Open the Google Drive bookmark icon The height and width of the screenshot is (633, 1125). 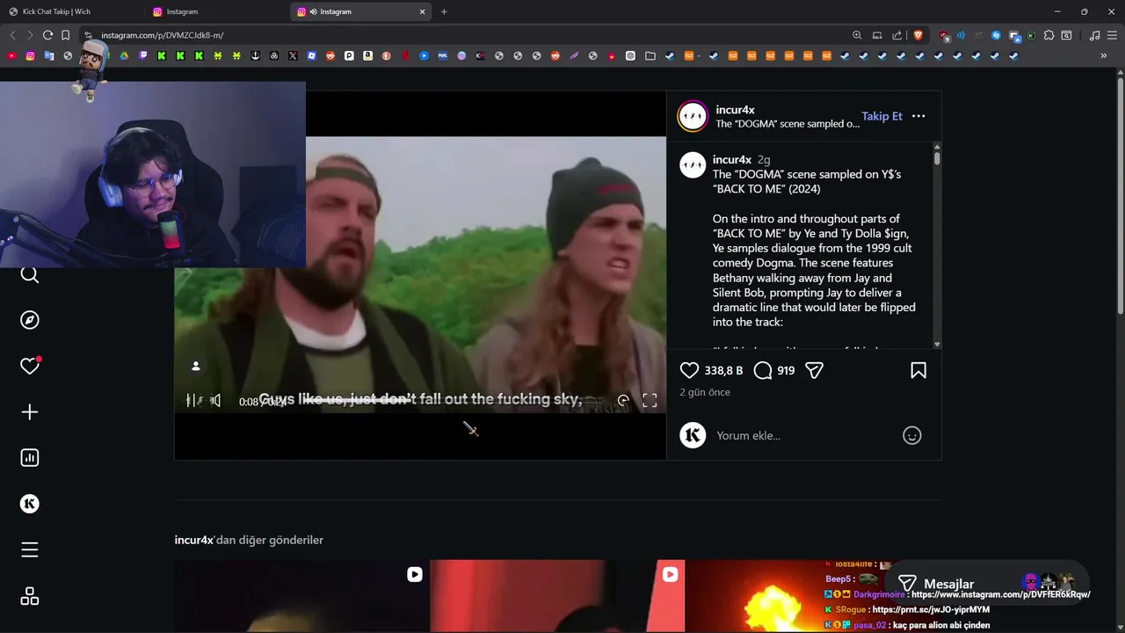[x=124, y=55]
